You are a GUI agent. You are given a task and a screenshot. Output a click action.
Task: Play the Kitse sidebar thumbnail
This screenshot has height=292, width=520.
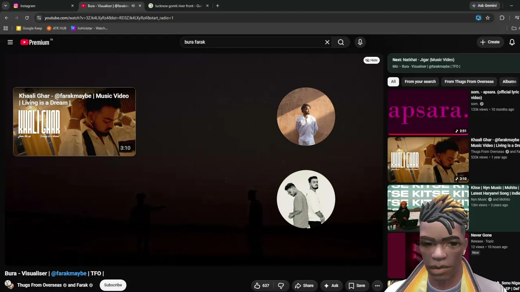coord(428,208)
